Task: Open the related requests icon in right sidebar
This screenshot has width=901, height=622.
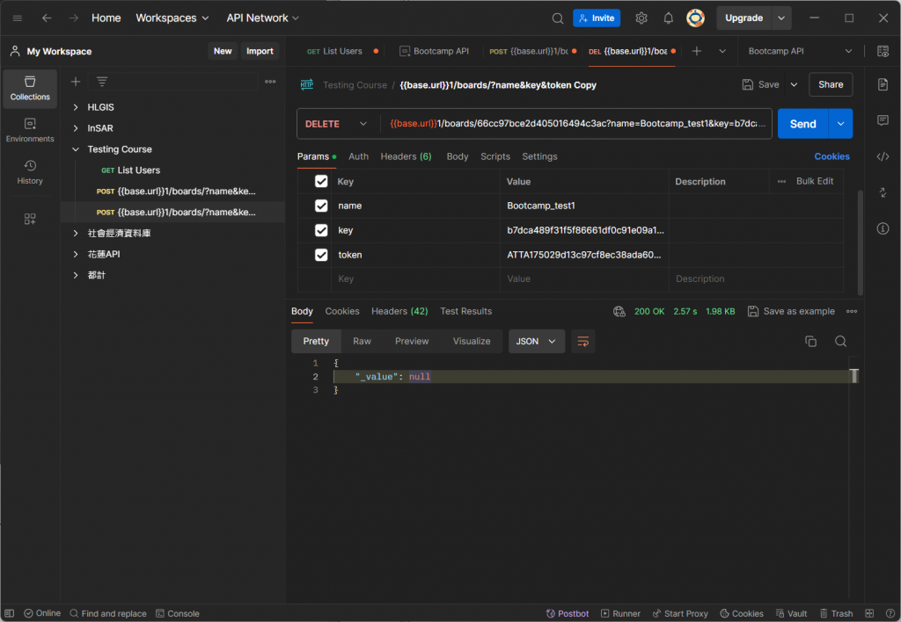Action: [883, 192]
